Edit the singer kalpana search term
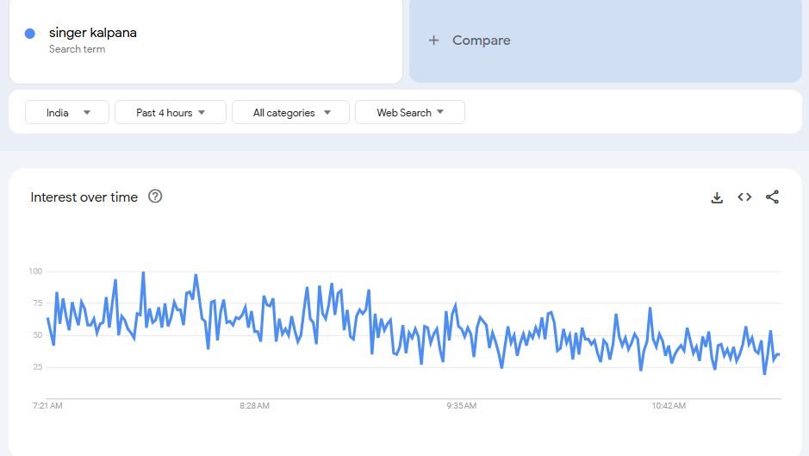 pyautogui.click(x=93, y=34)
